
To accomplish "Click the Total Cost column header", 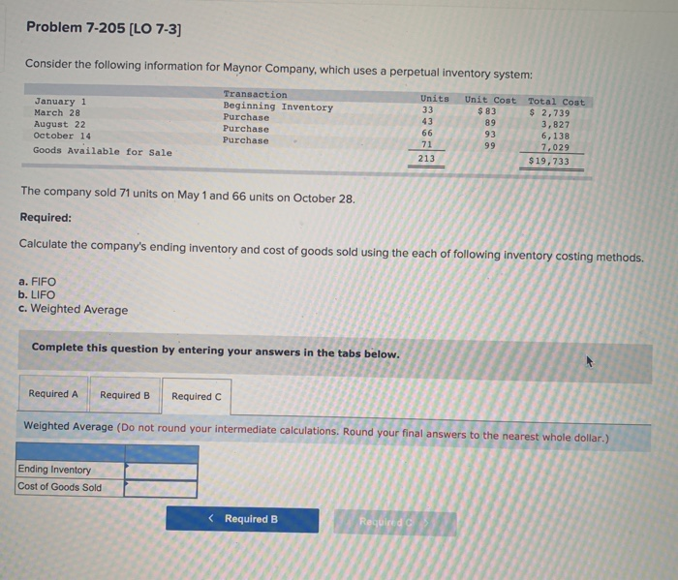I will pyautogui.click(x=556, y=102).
